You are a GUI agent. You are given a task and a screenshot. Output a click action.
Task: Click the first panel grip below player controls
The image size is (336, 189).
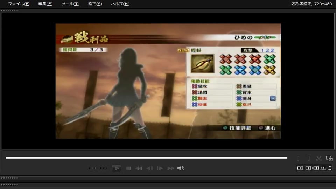tap(9, 178)
